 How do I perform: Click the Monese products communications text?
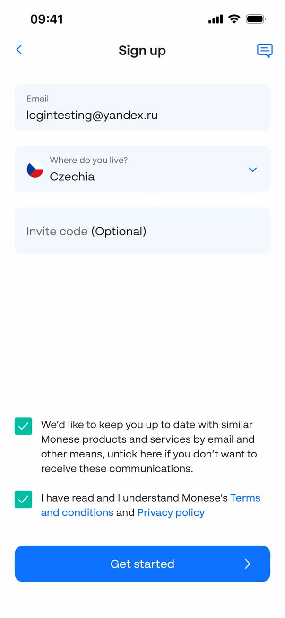148,447
